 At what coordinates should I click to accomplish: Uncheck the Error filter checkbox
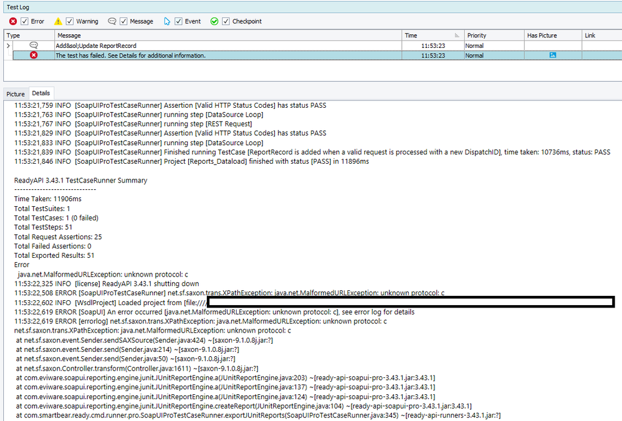(x=24, y=21)
